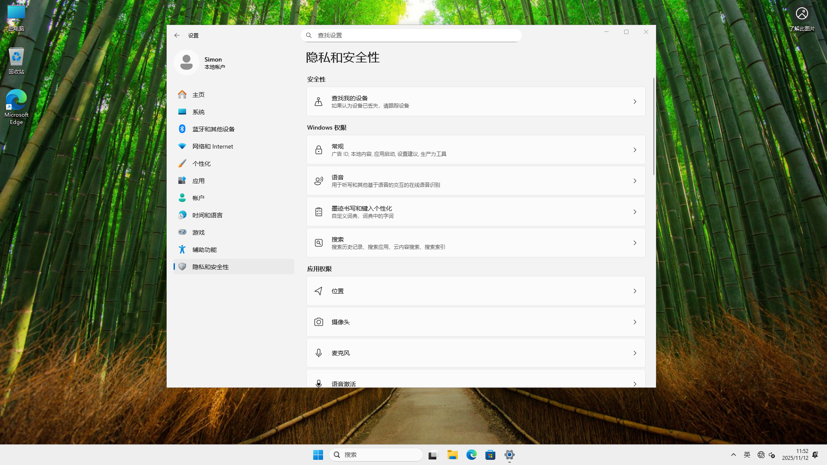
Task: Open 时间和语言 settings
Action: (x=207, y=215)
